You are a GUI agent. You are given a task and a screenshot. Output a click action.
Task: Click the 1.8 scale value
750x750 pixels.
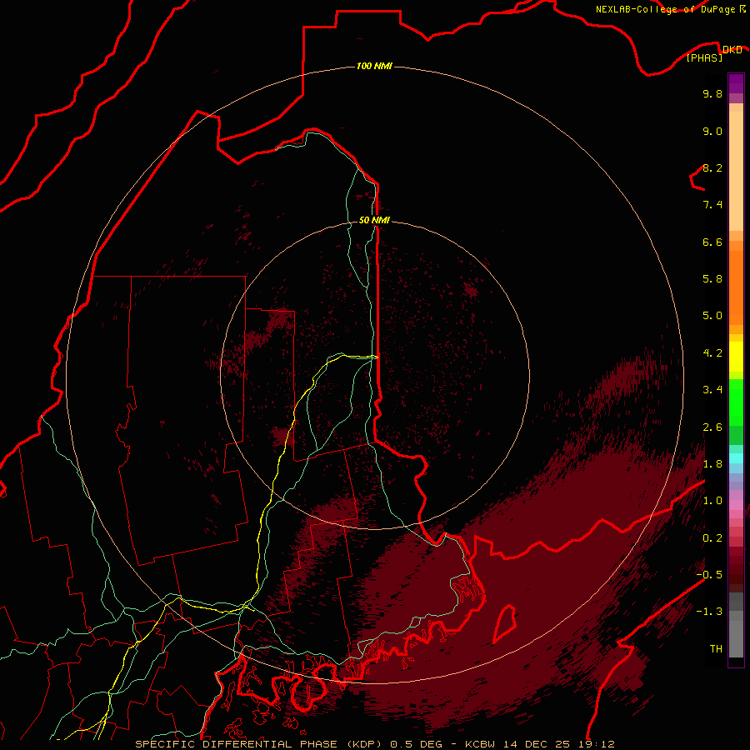tap(712, 464)
